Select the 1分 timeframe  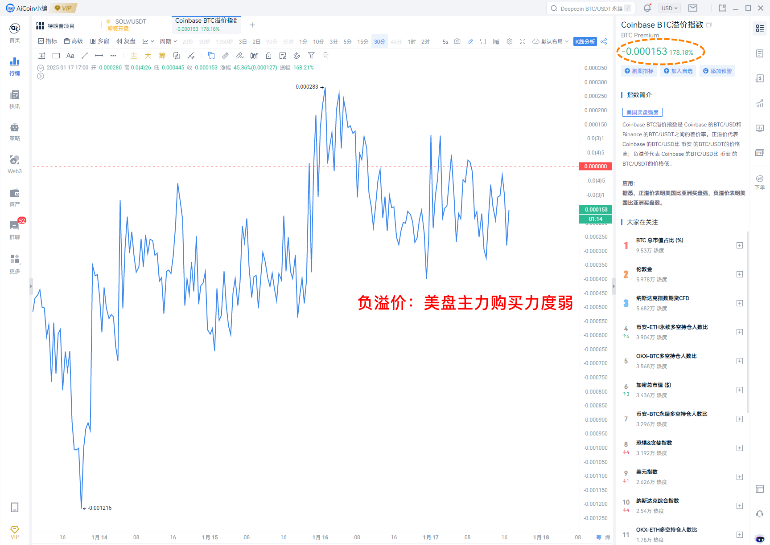[x=303, y=41]
